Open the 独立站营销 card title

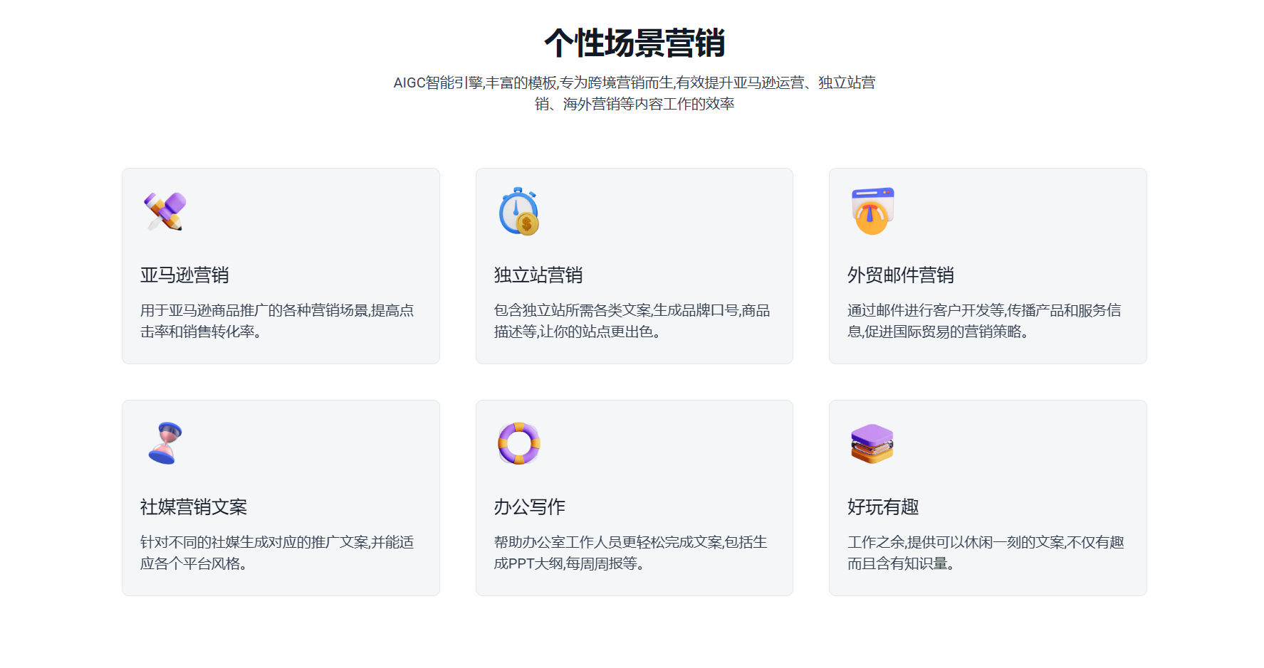pos(538,275)
